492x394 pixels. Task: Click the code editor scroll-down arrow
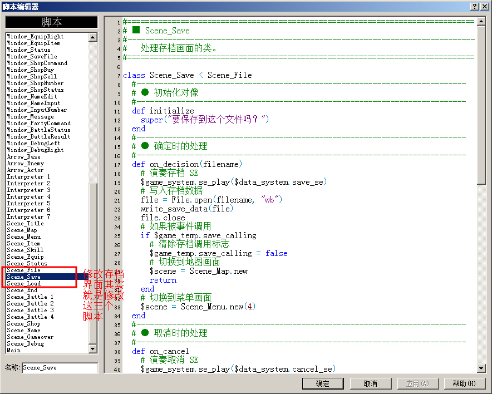point(481,368)
